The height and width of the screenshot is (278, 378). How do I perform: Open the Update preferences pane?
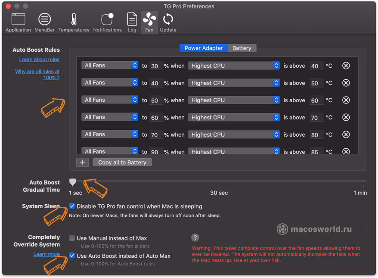[x=168, y=22]
